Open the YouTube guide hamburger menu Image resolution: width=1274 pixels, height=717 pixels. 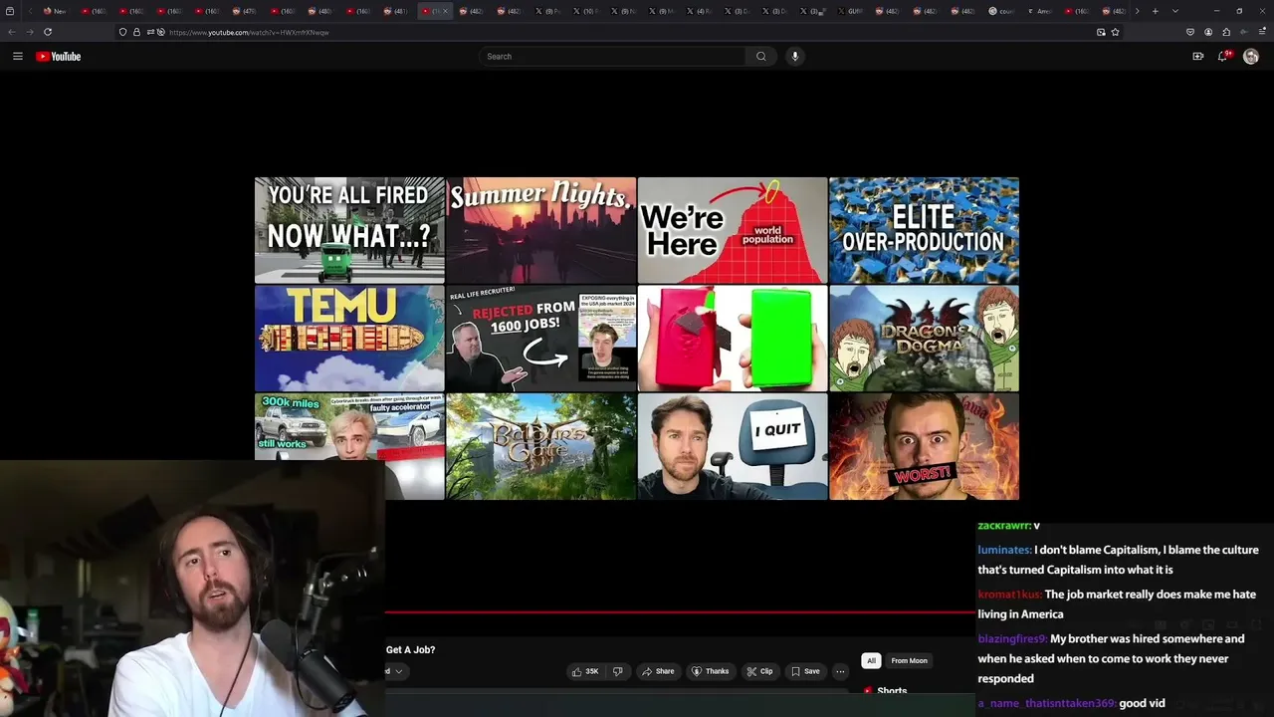coord(18,57)
